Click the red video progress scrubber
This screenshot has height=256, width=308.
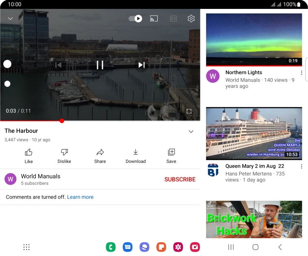[62, 121]
